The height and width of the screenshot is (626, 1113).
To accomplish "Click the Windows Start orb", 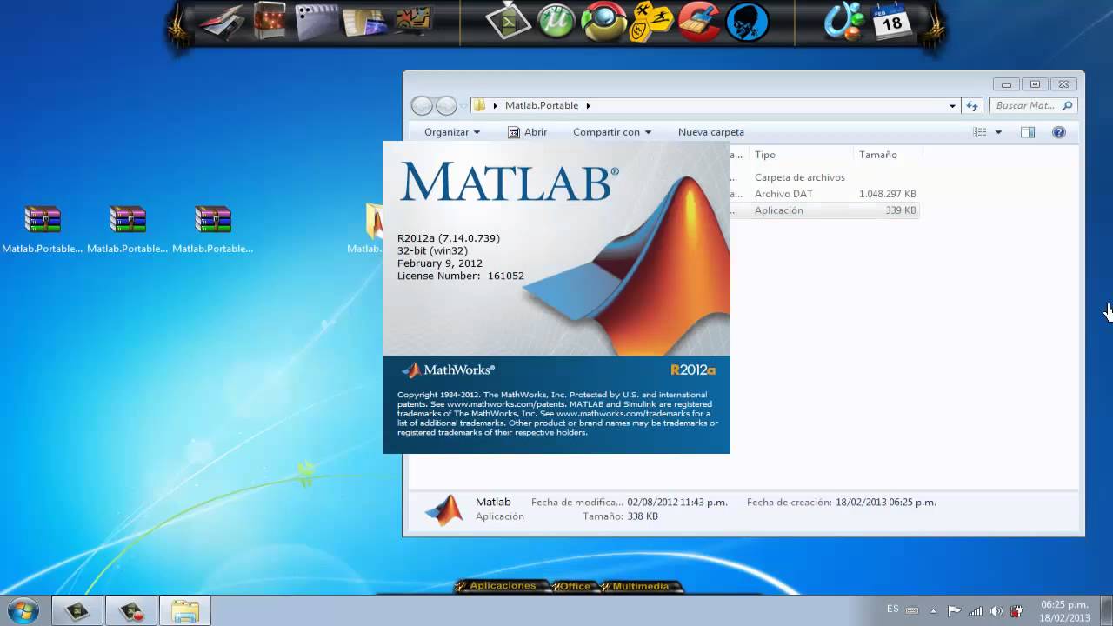I will 22,610.
